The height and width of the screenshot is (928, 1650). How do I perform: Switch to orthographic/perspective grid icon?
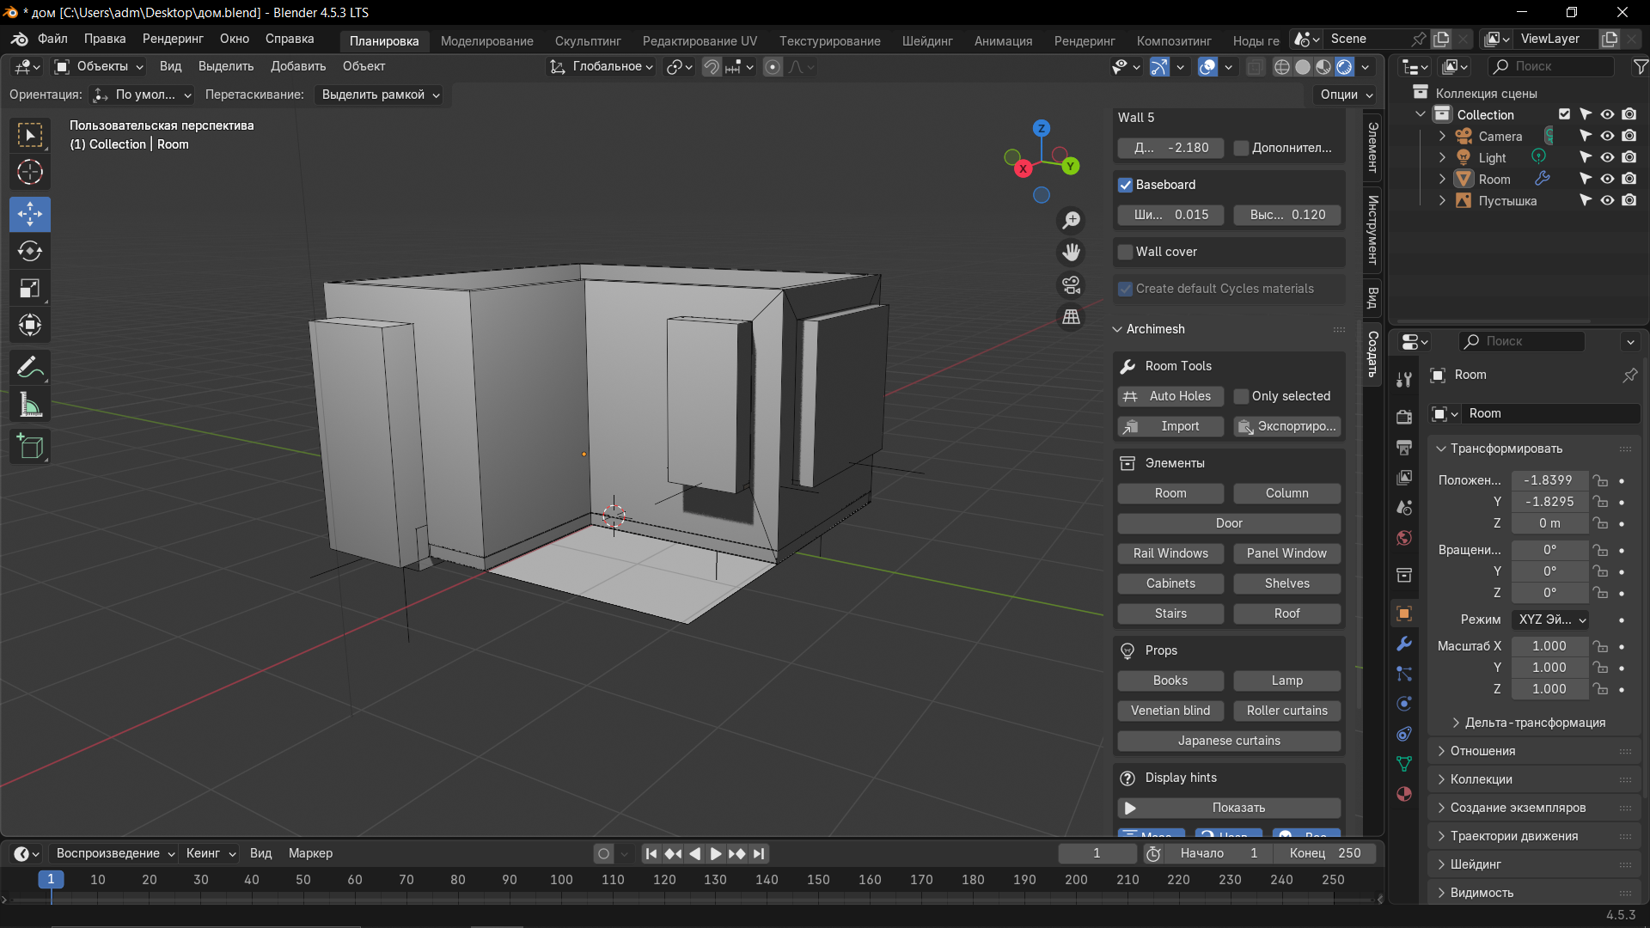pyautogui.click(x=1071, y=317)
